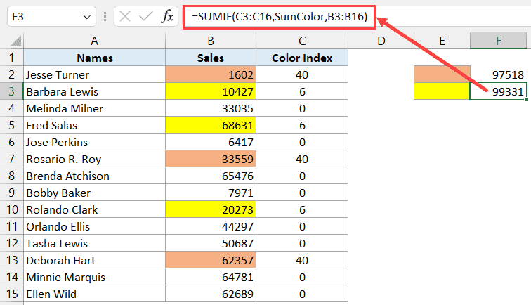
Task: Click result cell 97518
Action: tap(499, 74)
